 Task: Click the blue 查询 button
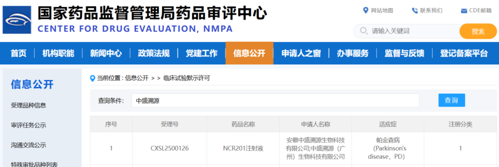click(x=451, y=100)
